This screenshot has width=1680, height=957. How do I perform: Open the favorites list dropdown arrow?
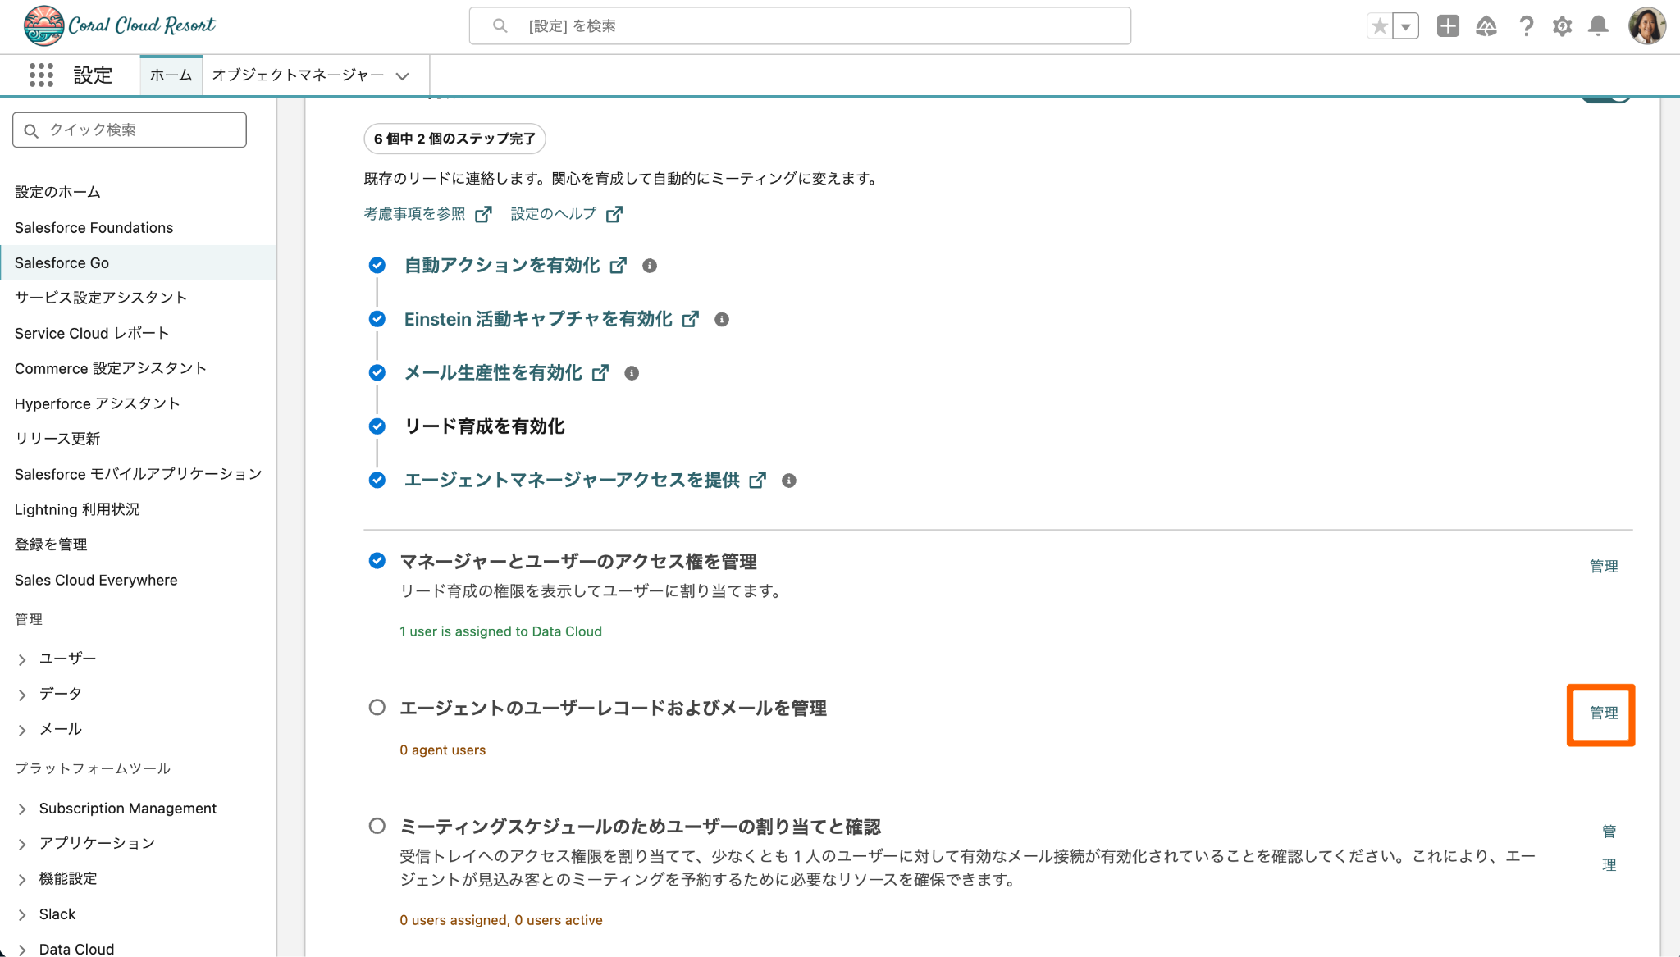pyautogui.click(x=1406, y=26)
